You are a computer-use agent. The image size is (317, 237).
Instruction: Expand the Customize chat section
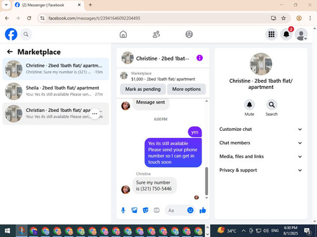261,129
